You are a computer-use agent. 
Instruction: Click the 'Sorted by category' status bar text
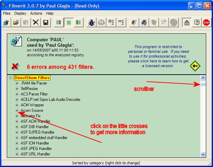(x=106, y=163)
